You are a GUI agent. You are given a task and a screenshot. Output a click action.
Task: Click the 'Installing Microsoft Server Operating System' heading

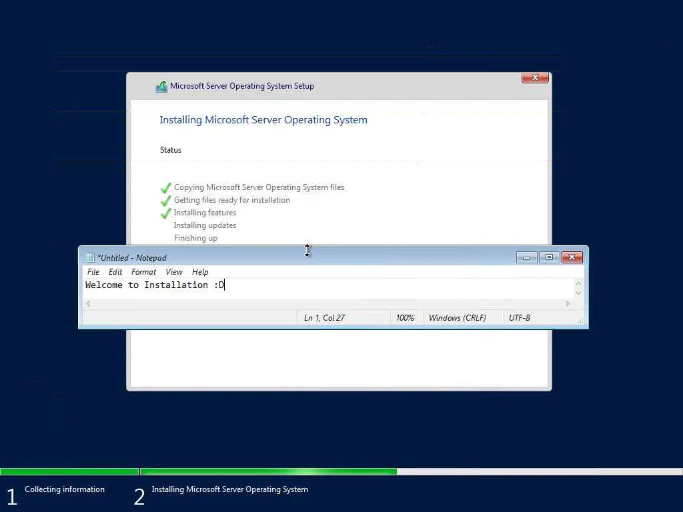tap(263, 120)
